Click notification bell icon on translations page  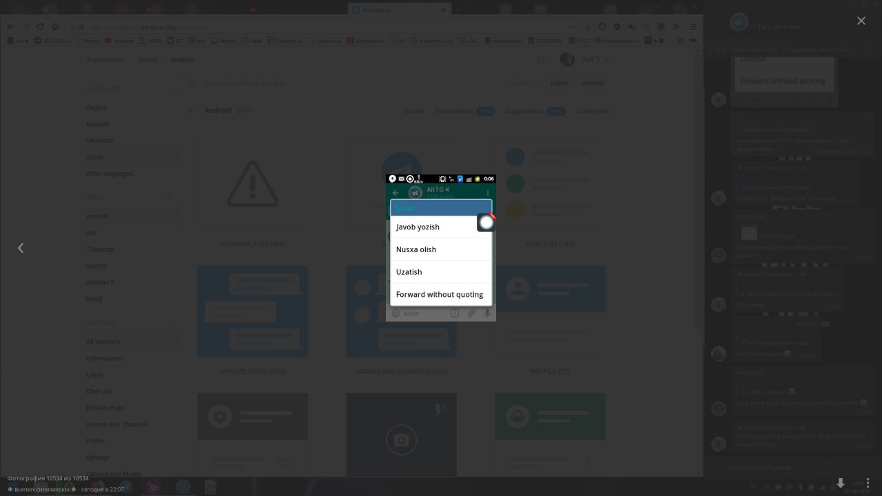point(541,59)
